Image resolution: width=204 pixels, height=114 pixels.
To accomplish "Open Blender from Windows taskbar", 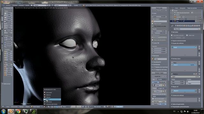I will (11, 111).
